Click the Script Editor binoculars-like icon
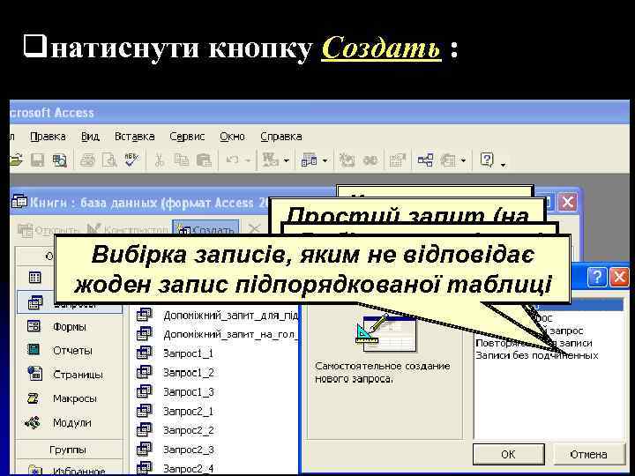The height and width of the screenshot is (476, 635). pos(370,160)
